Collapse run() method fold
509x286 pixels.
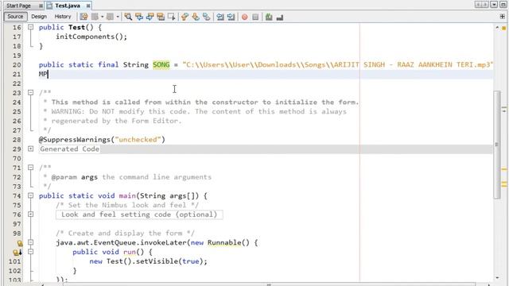30,252
